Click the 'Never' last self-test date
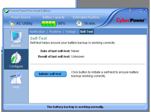 [75, 51]
